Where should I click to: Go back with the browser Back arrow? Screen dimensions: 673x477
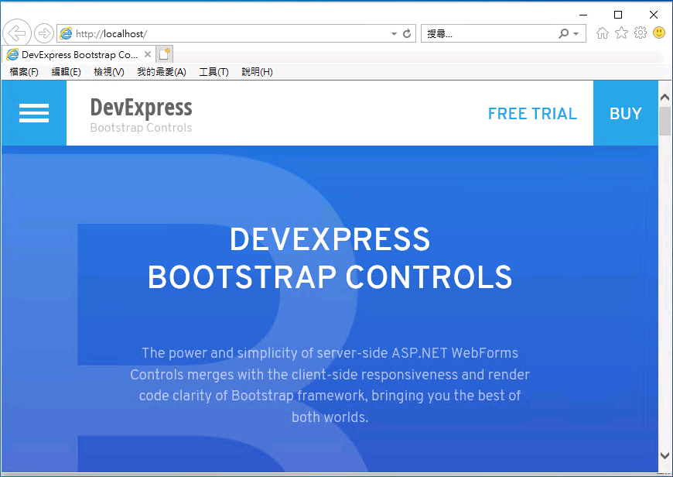(x=17, y=33)
